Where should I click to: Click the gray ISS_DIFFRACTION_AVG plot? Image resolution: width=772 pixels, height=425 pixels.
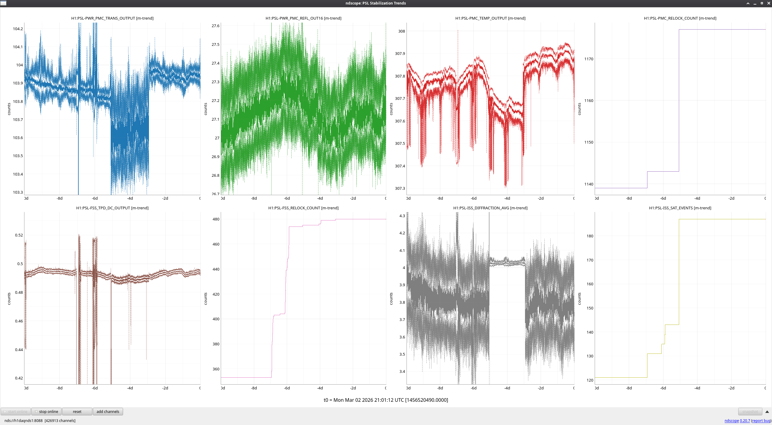(x=490, y=298)
